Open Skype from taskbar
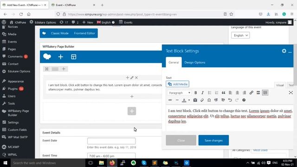 tap(144, 163)
